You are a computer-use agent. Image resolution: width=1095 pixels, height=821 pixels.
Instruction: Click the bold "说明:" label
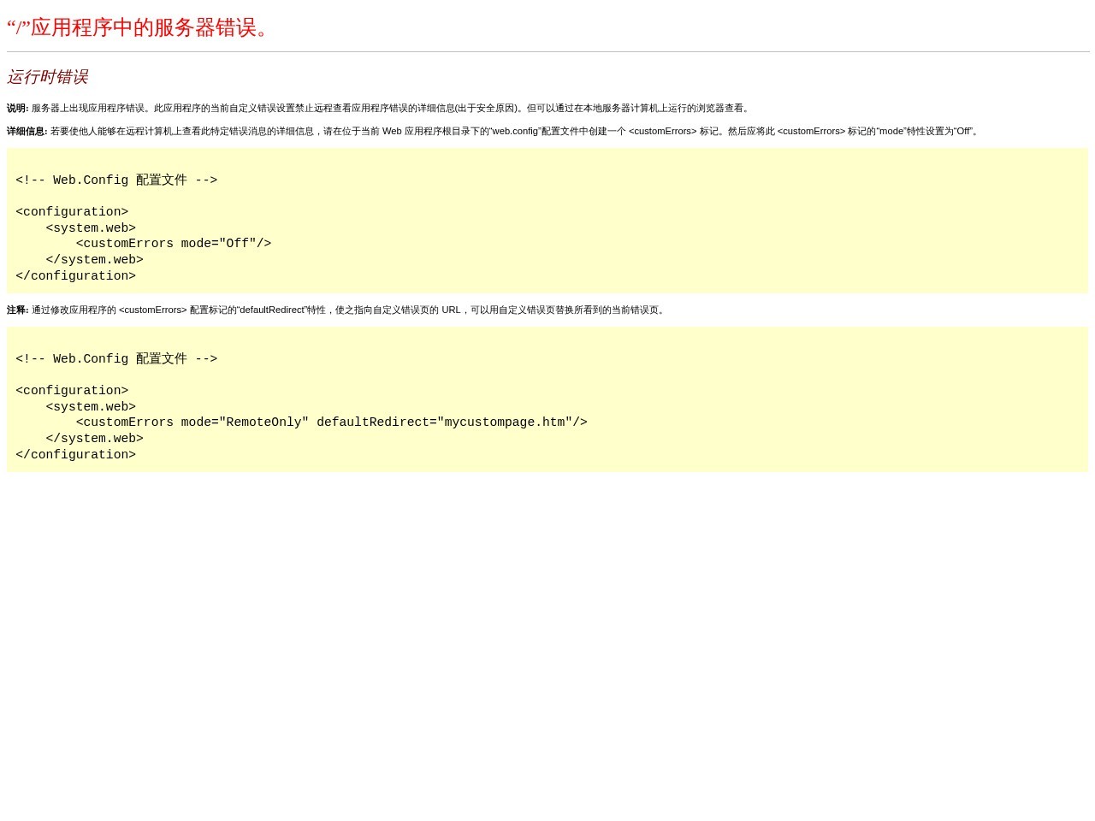point(17,109)
